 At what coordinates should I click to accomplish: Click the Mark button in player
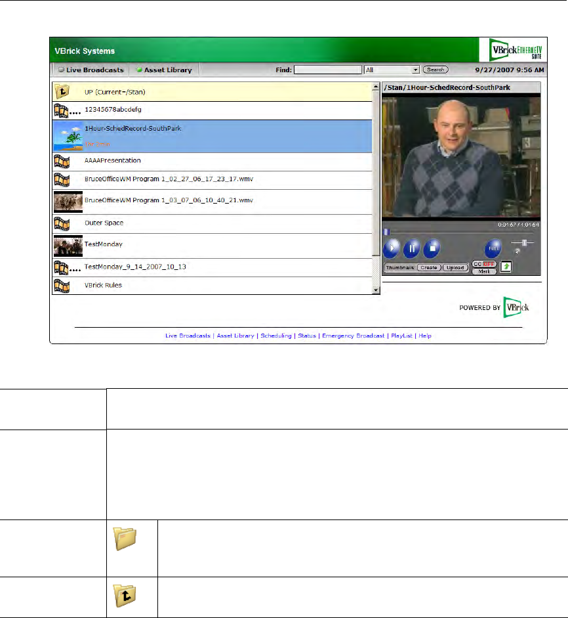[x=484, y=271]
